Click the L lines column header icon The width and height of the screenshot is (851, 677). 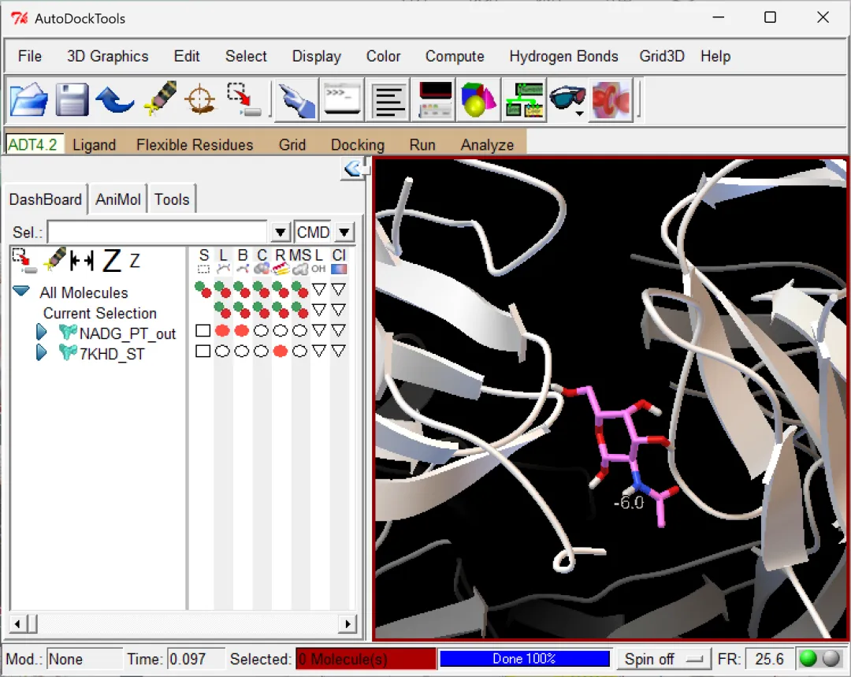(223, 261)
